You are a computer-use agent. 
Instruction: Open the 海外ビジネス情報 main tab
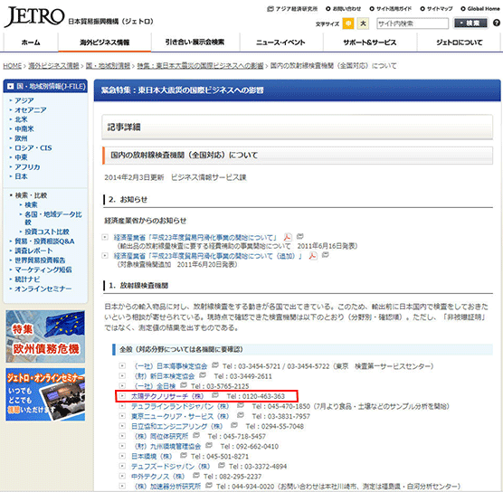click(105, 43)
